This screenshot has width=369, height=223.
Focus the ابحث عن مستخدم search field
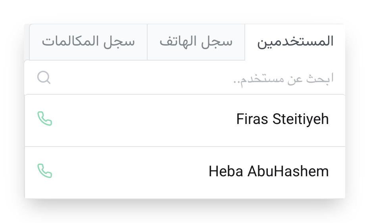190,78
